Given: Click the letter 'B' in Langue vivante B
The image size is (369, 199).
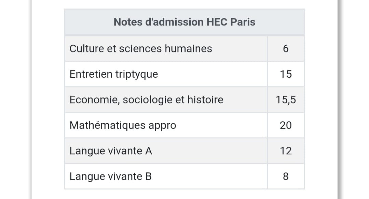Looking at the screenshot, I should 149,177.
